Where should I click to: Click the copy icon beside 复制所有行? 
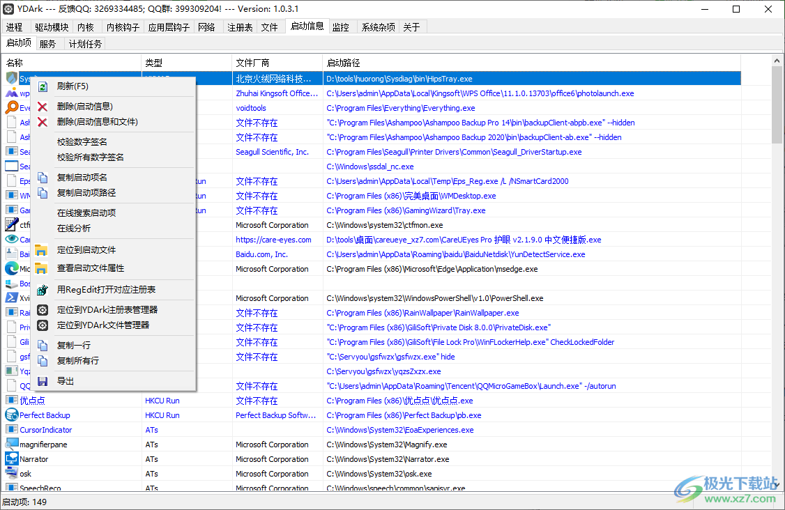43,361
